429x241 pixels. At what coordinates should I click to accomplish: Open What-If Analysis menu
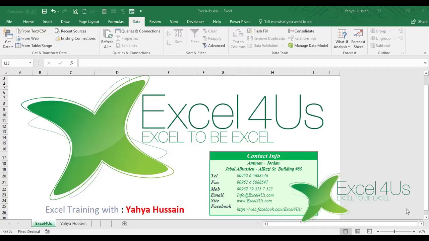click(342, 39)
